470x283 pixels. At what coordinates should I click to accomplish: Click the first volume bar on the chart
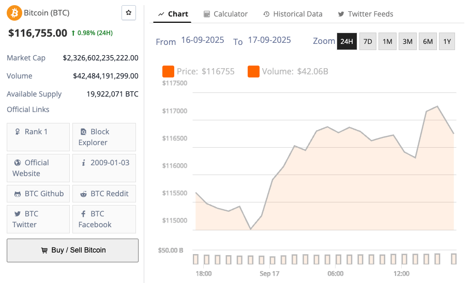point(195,259)
